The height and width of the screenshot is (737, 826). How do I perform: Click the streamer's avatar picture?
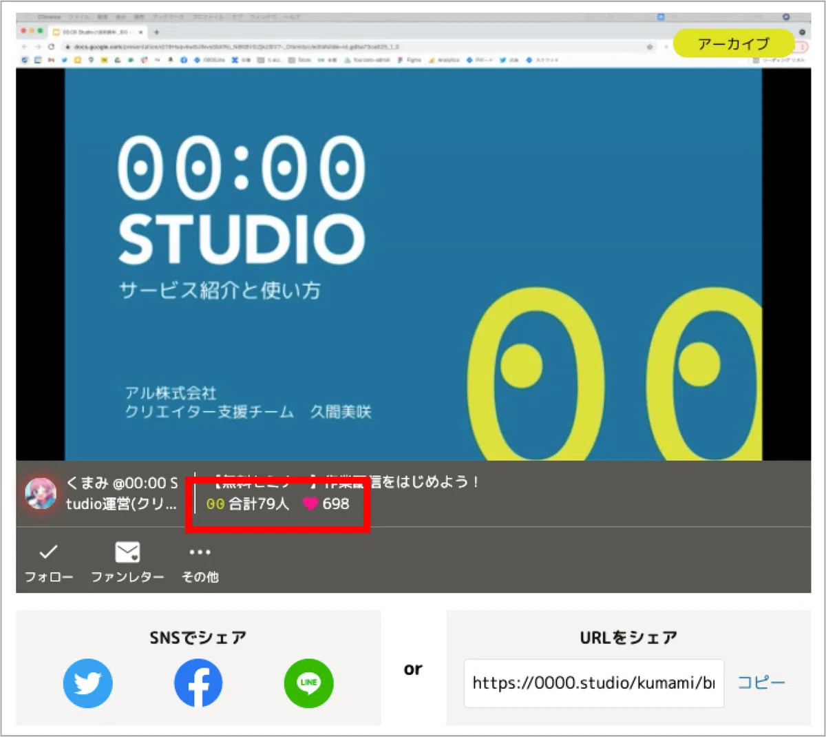point(41,494)
